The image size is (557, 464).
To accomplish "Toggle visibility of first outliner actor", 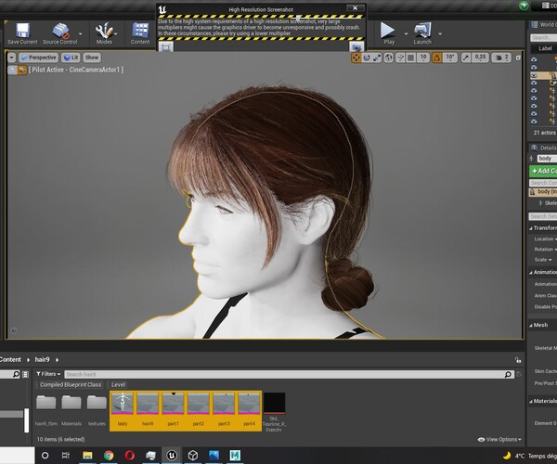I will [x=534, y=59].
